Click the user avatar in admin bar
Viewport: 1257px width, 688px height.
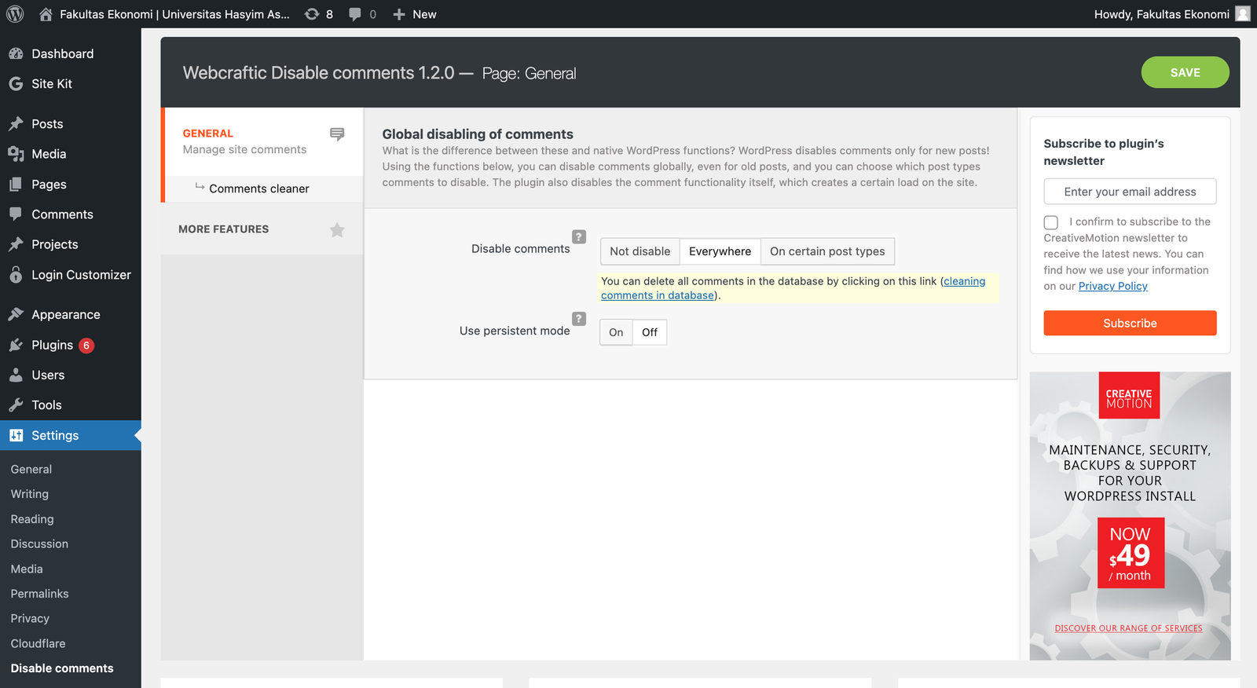pos(1242,14)
